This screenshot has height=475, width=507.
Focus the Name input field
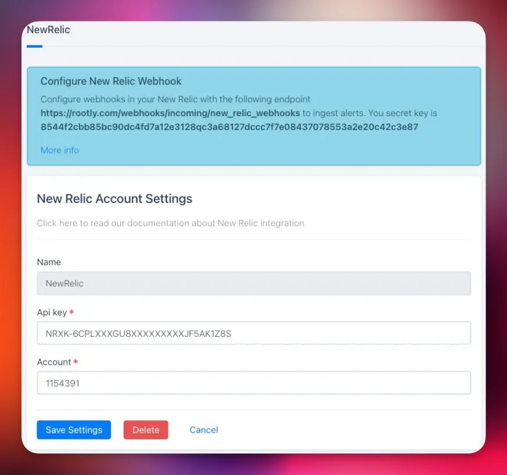coord(254,283)
